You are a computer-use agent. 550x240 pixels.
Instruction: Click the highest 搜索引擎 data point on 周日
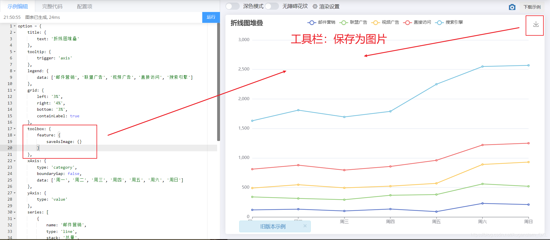pos(529,65)
